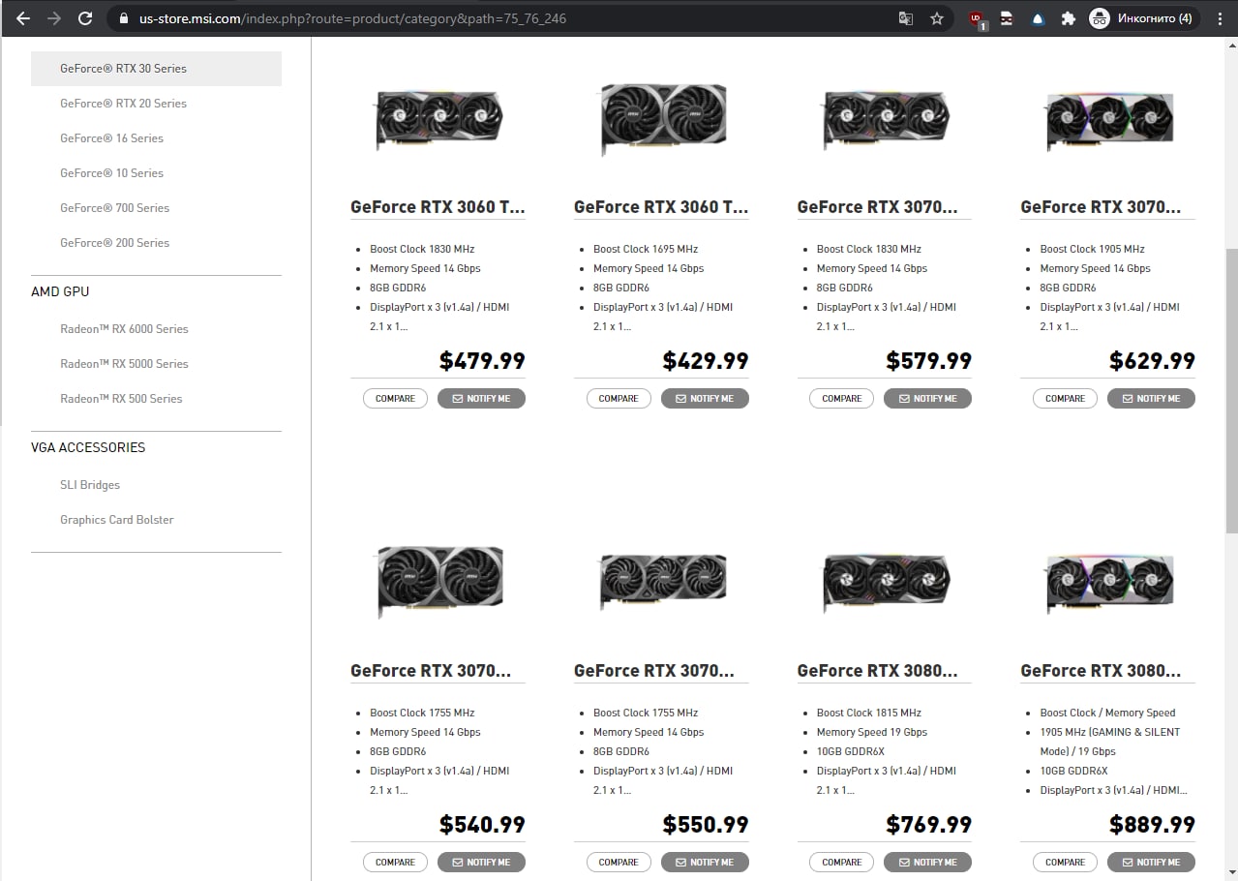Select GeForce RTX 30 Series category
The height and width of the screenshot is (881, 1238).
coord(156,69)
